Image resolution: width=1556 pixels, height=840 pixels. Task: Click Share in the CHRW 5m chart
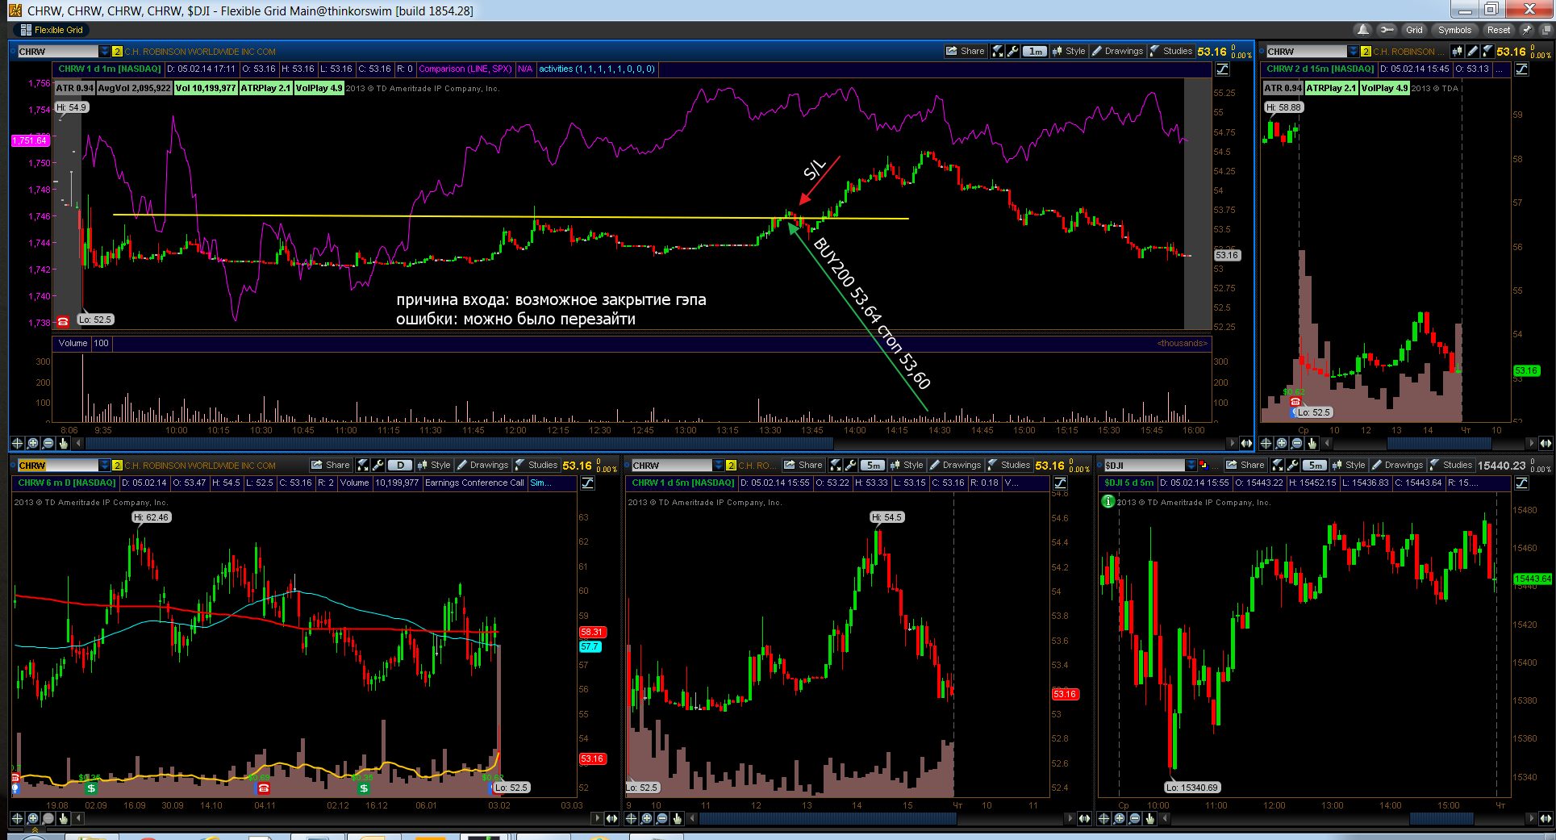[x=803, y=465]
